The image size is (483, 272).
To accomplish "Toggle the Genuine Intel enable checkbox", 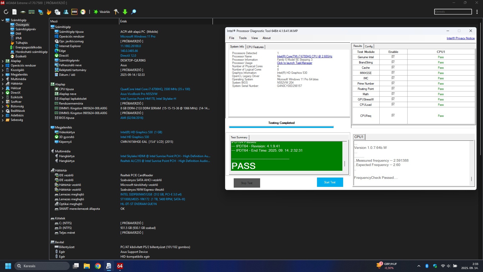I will point(393,57).
